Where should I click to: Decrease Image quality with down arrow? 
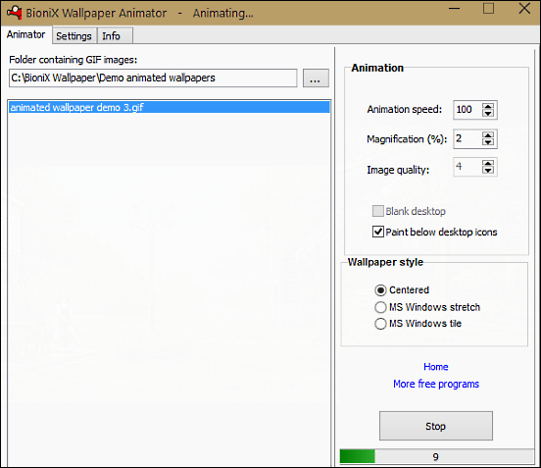[488, 171]
